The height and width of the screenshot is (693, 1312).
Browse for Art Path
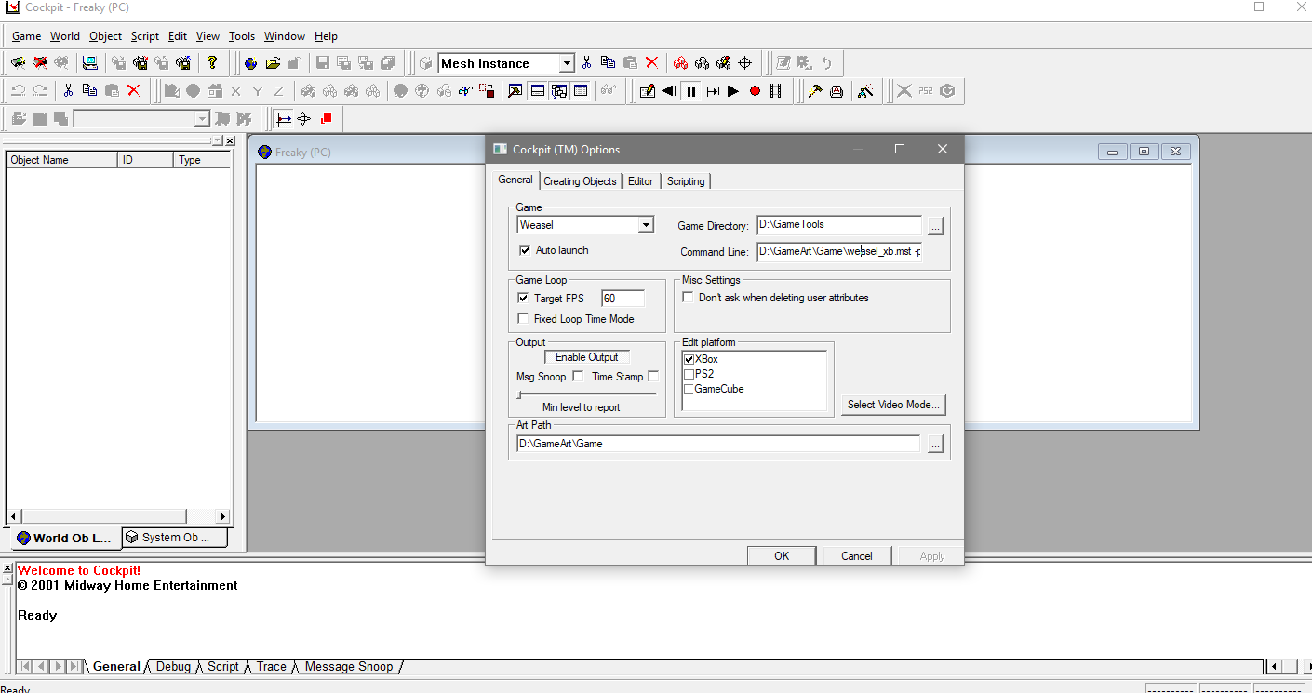coord(936,445)
